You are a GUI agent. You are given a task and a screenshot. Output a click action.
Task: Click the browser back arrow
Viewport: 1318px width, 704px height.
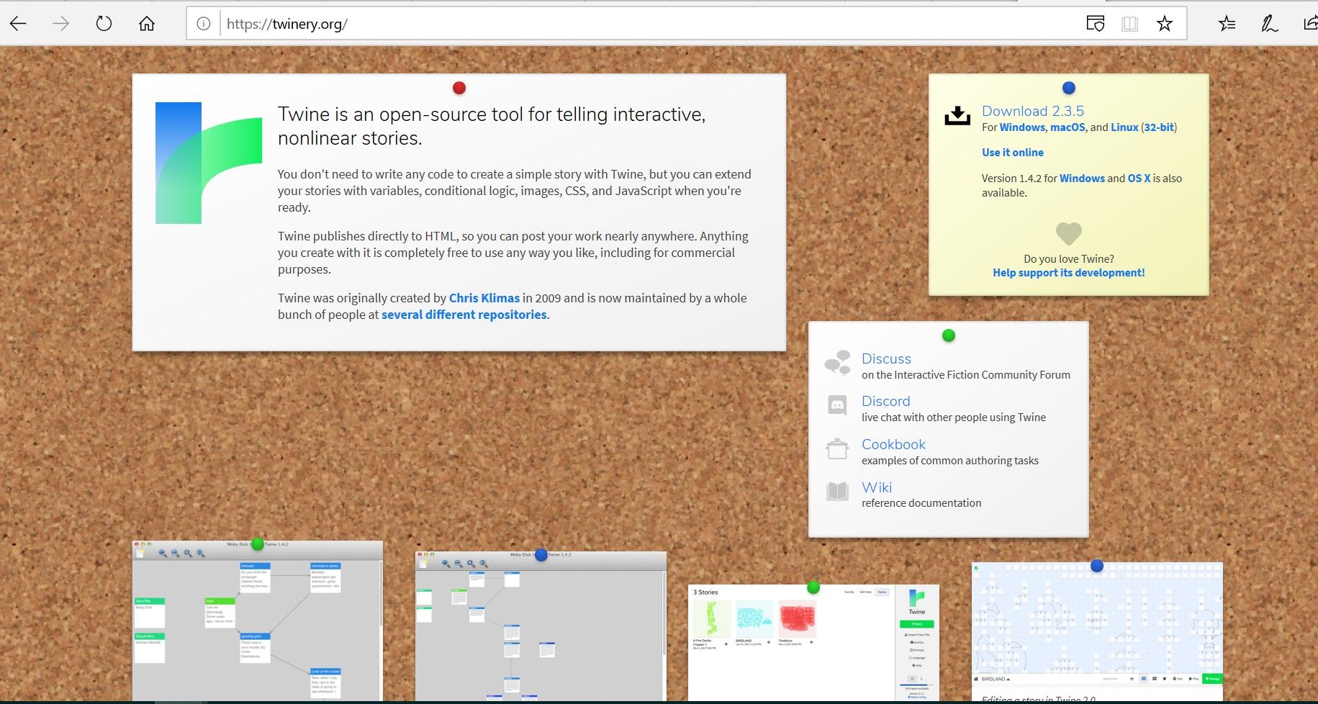19,24
